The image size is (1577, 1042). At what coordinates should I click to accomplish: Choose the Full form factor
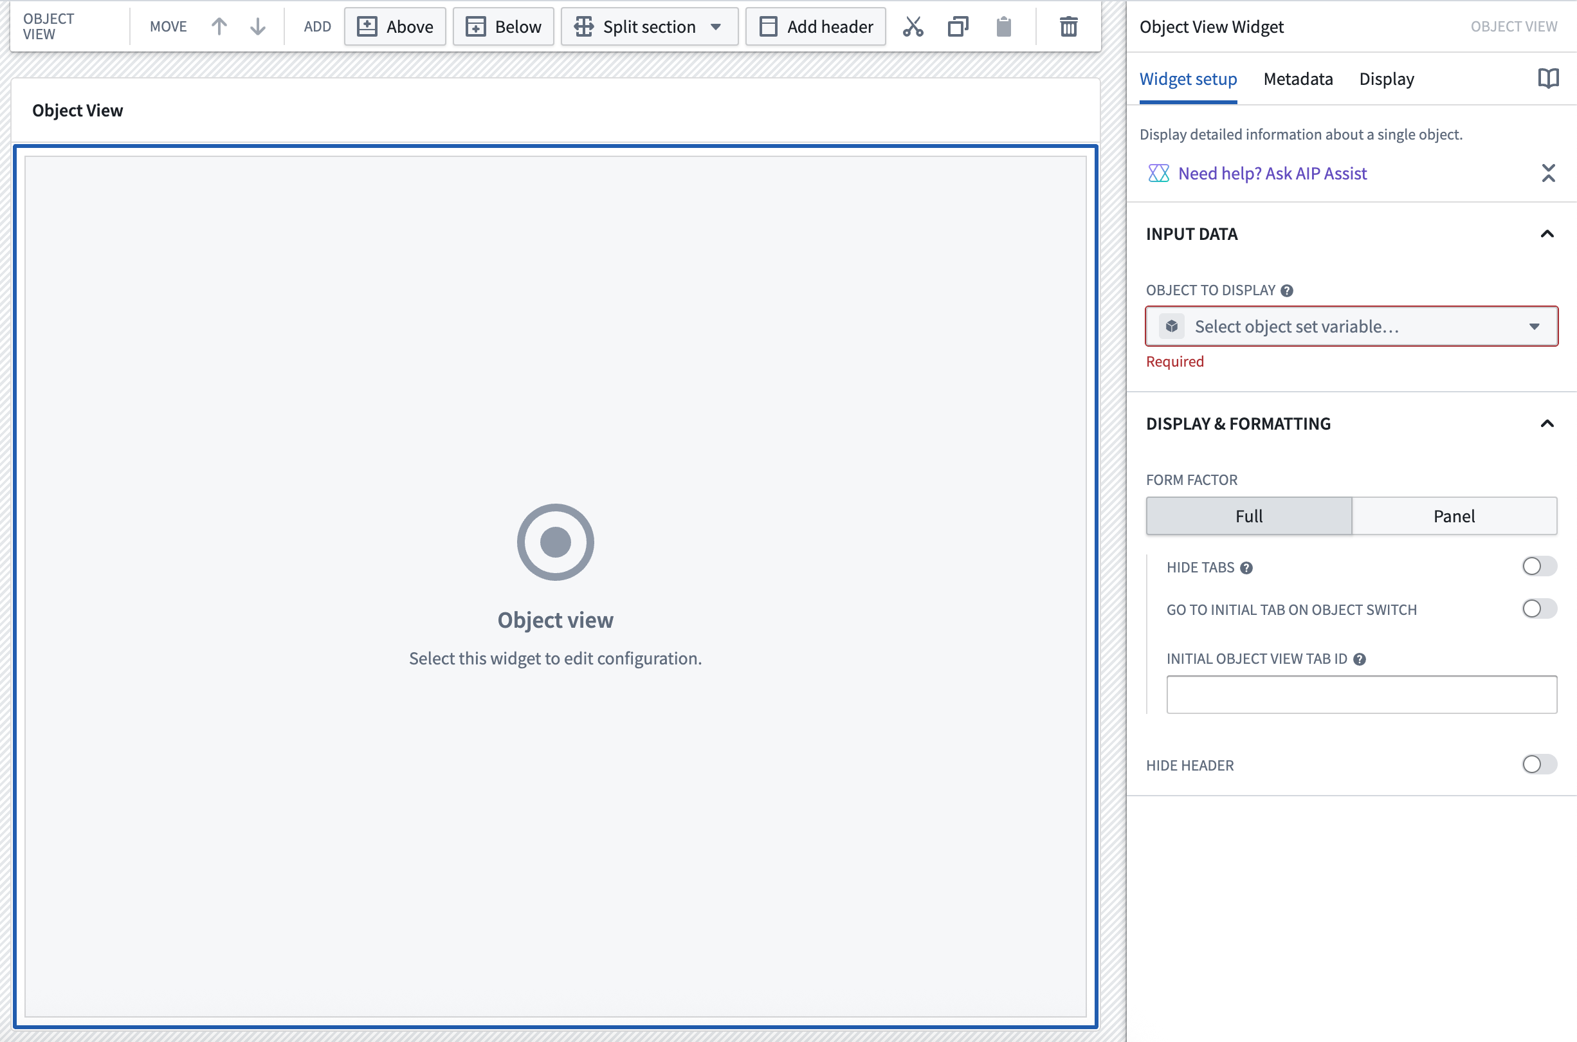click(1249, 516)
